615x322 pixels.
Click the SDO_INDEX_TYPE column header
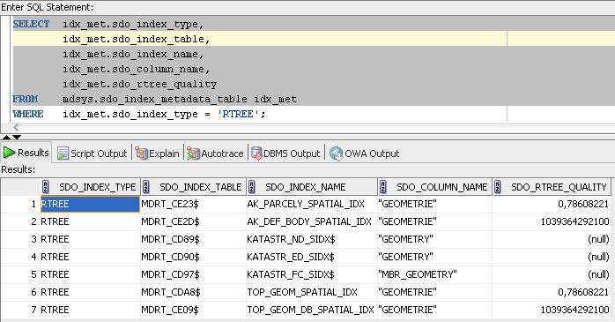(91, 187)
